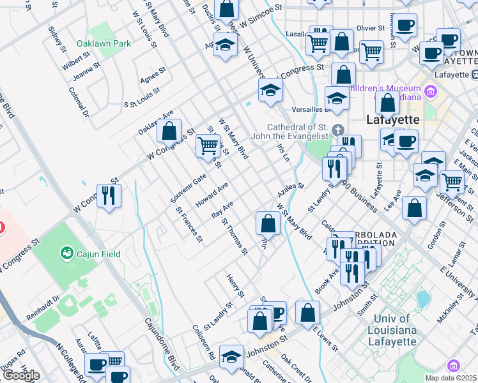This screenshot has height=383, width=478.
Task: Open the Cajun Field stadium pin
Action: click(66, 253)
